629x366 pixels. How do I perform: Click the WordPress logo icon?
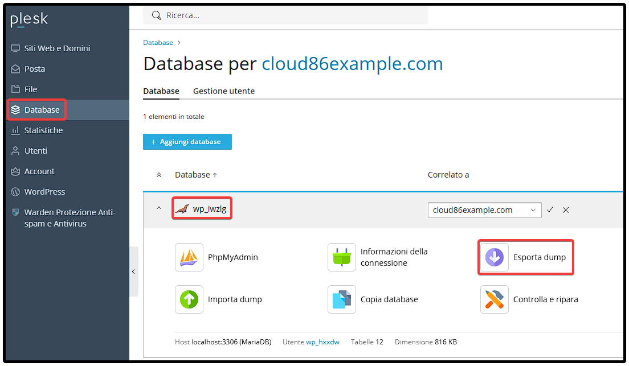pos(15,192)
